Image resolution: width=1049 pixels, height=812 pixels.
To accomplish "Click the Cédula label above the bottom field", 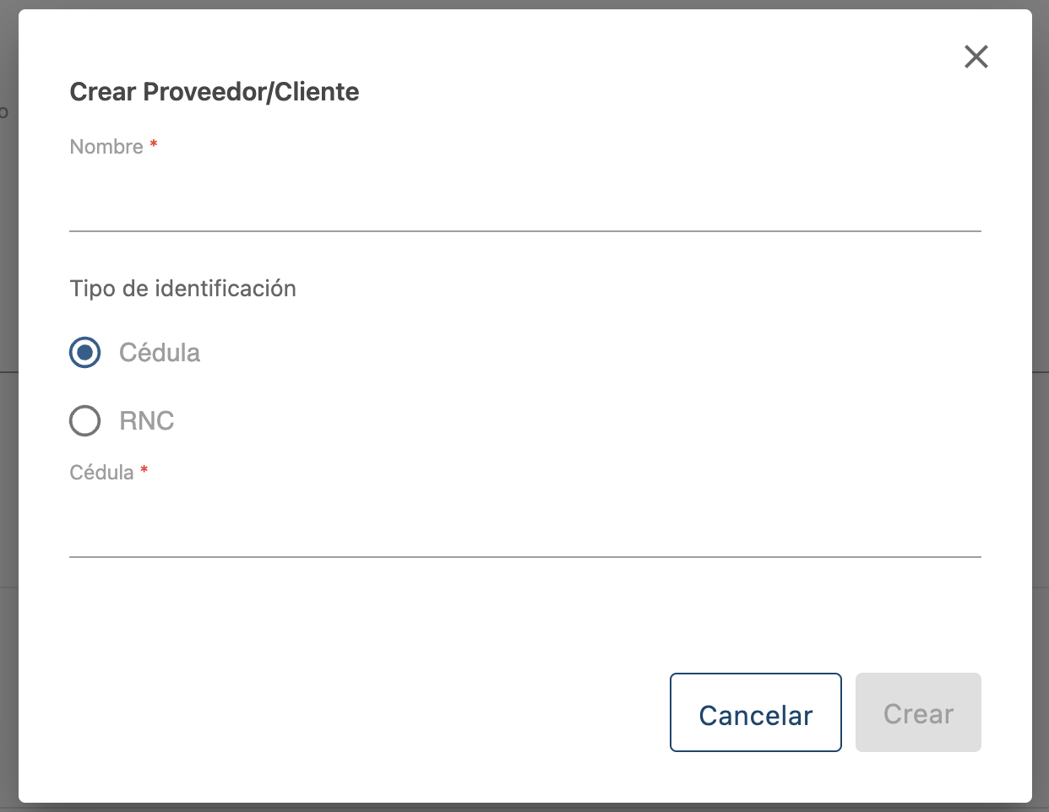I will (x=101, y=473).
